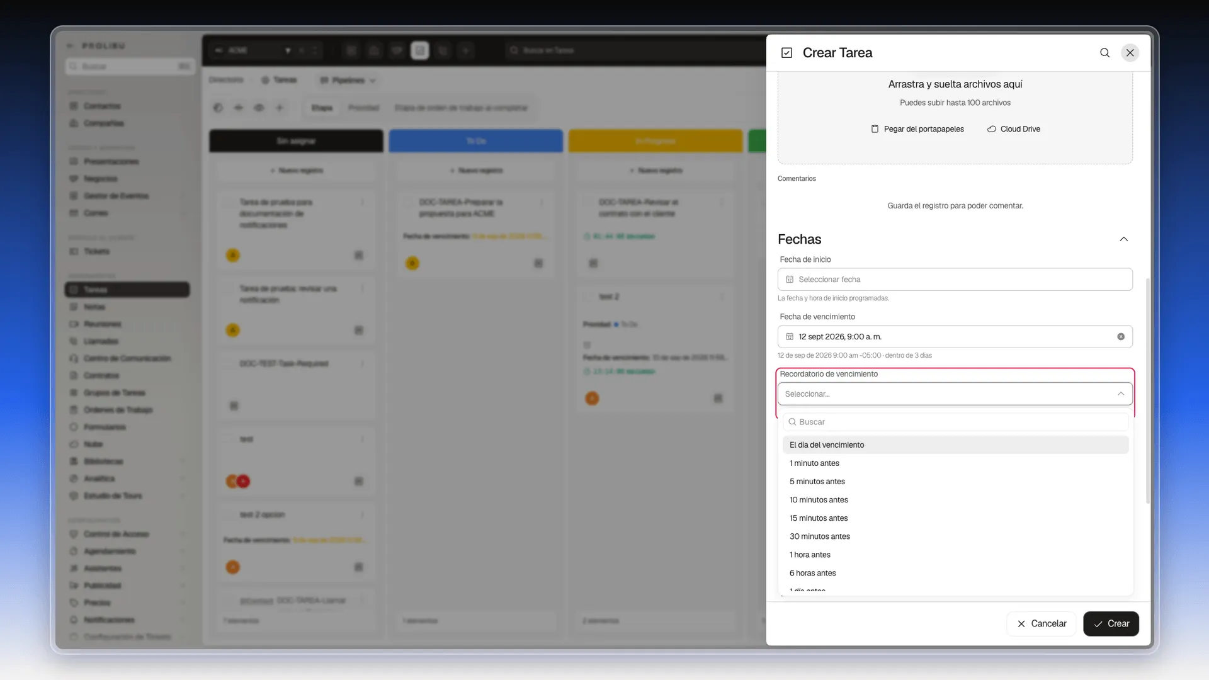Click the magnifier icon in the Buscar field

coord(792,422)
